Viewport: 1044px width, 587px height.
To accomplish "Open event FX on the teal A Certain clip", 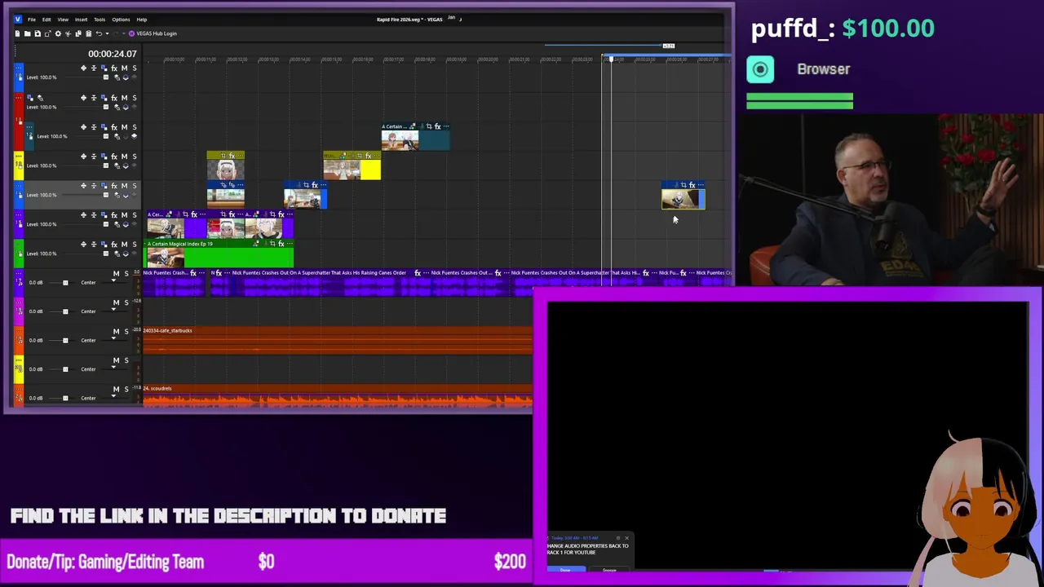I will click(x=437, y=126).
